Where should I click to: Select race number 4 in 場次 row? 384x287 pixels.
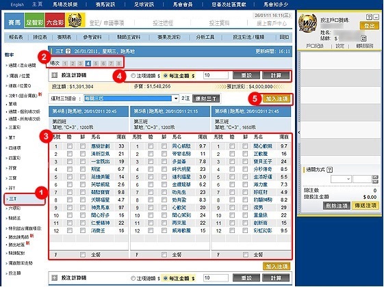coord(88,64)
